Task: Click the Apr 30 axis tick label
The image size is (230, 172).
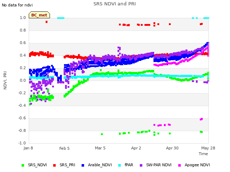Action: pyautogui.click(x=172, y=148)
